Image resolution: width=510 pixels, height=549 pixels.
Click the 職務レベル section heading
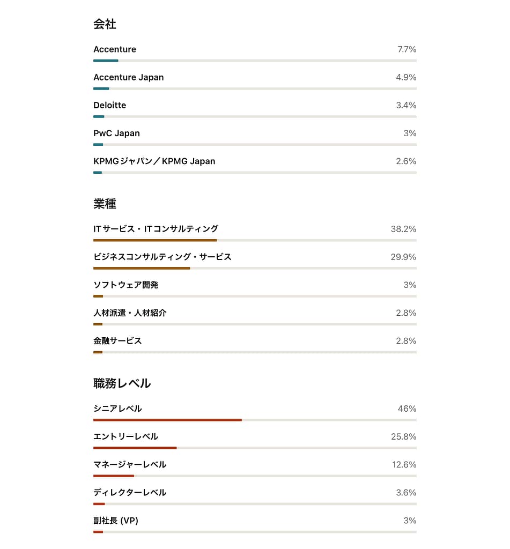122,383
